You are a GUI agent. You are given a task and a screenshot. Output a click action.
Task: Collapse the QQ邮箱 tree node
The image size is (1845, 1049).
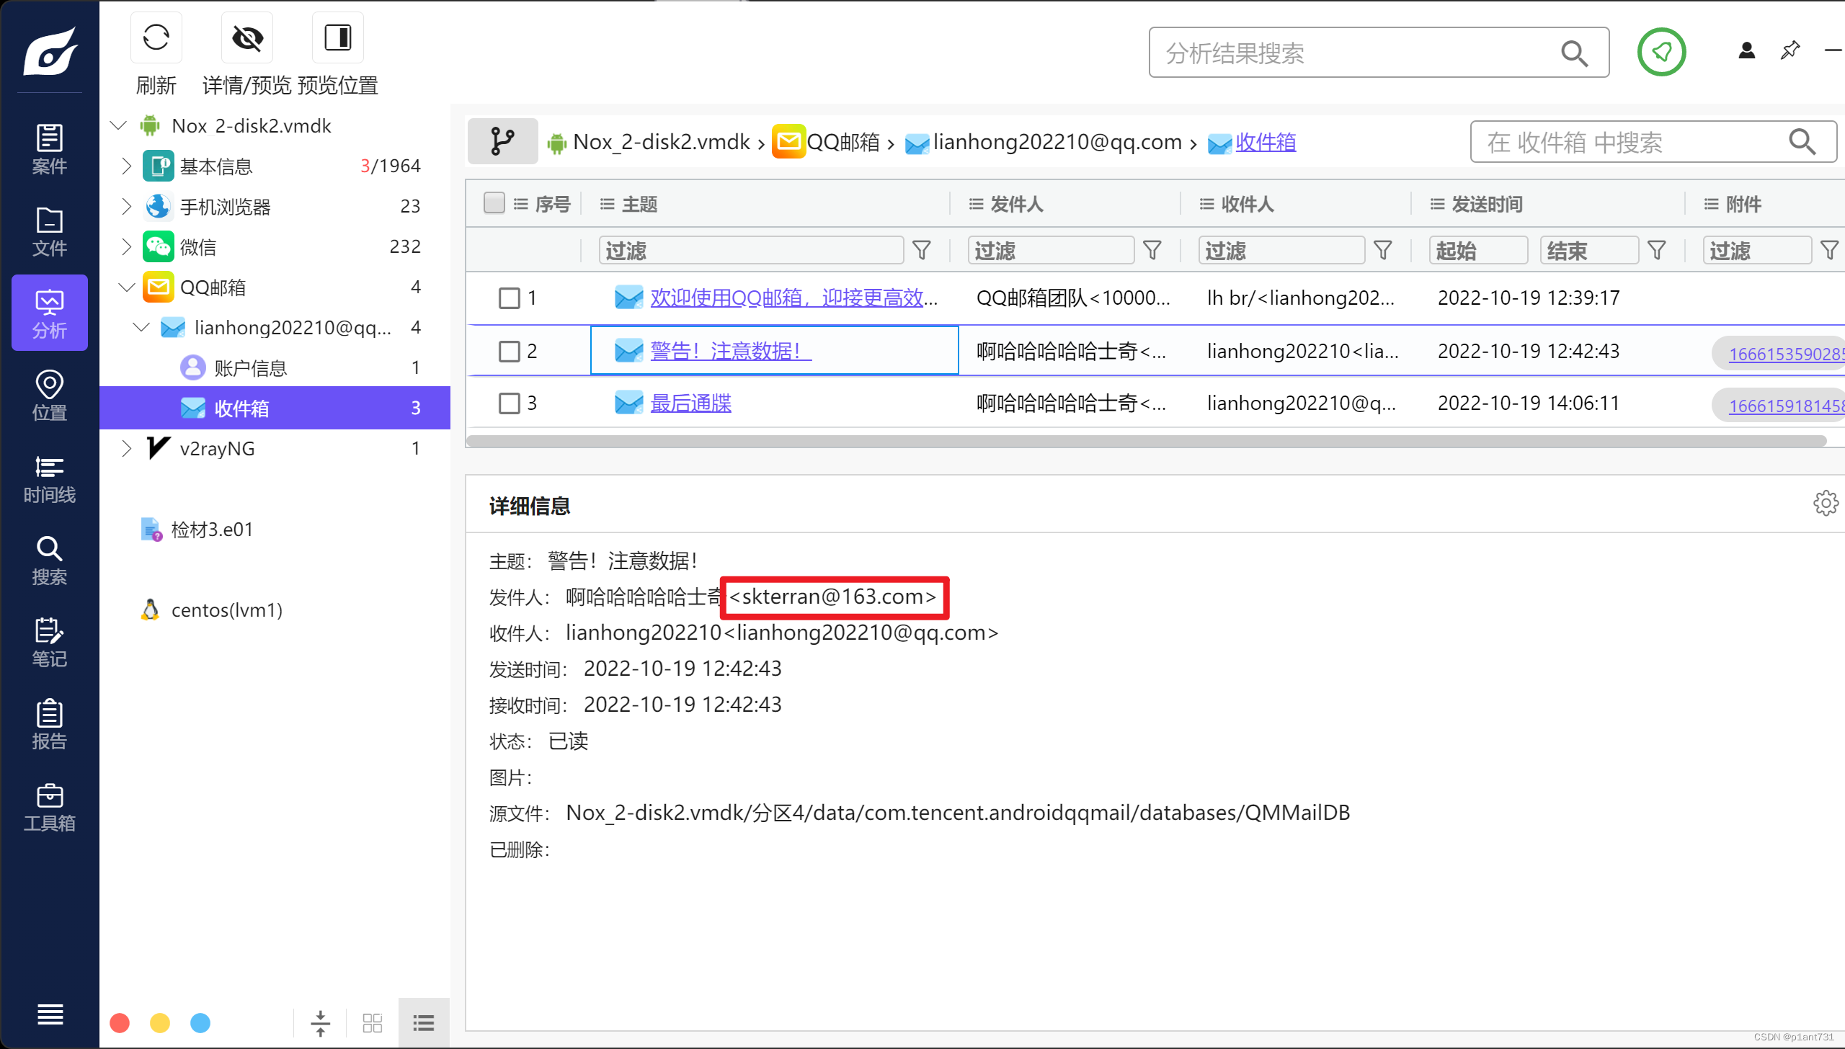pos(126,287)
